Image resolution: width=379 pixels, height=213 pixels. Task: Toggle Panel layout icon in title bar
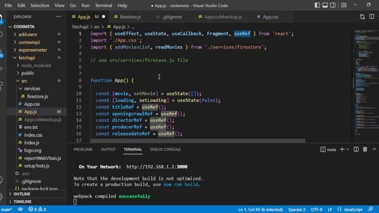[325, 5]
